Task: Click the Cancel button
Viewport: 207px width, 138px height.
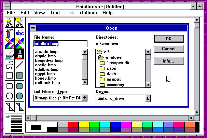Action: pyautogui.click(x=169, y=49)
